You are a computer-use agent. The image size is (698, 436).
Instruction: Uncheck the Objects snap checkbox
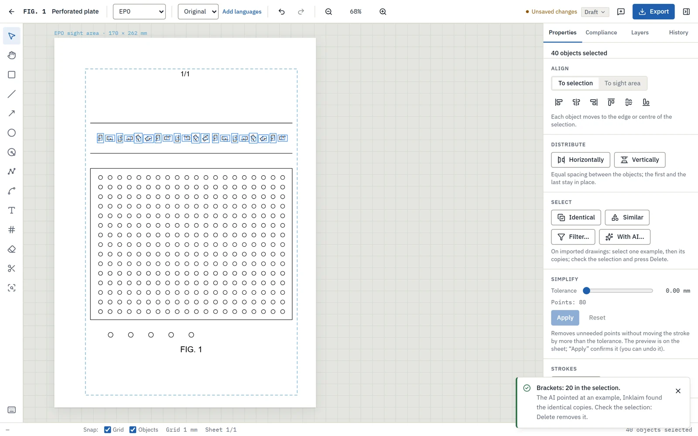point(133,429)
